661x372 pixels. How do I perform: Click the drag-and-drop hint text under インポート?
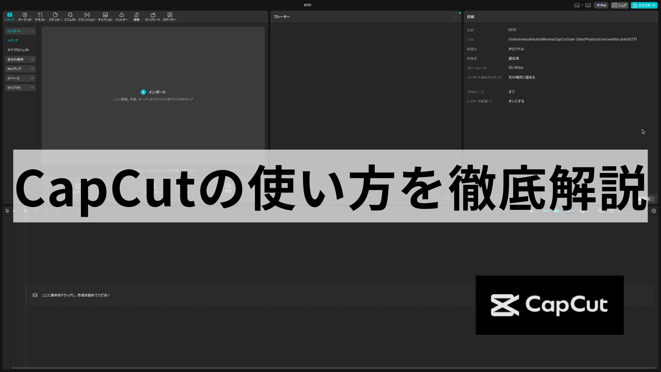(x=153, y=99)
